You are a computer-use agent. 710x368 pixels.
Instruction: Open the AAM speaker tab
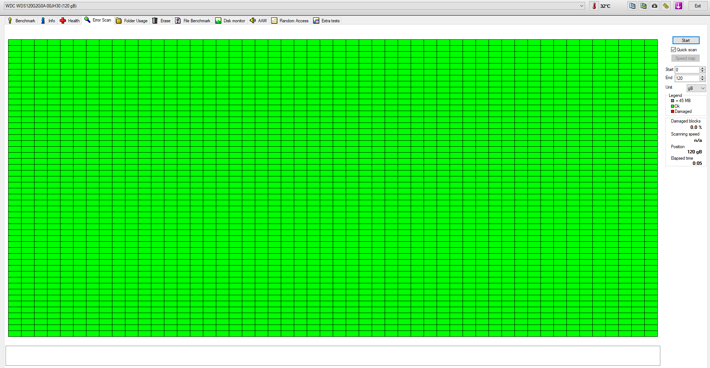[x=258, y=21]
